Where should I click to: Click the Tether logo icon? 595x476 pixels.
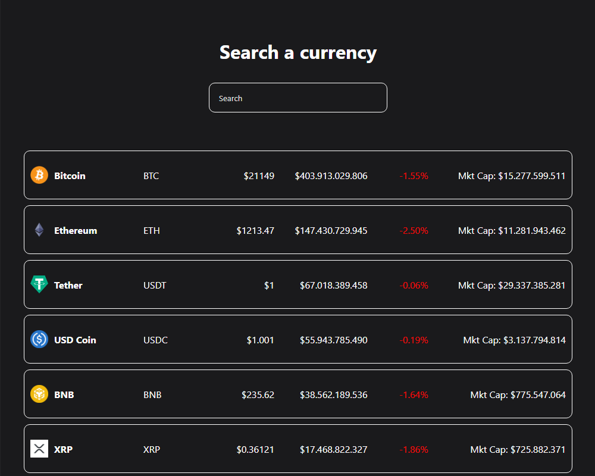(x=39, y=284)
